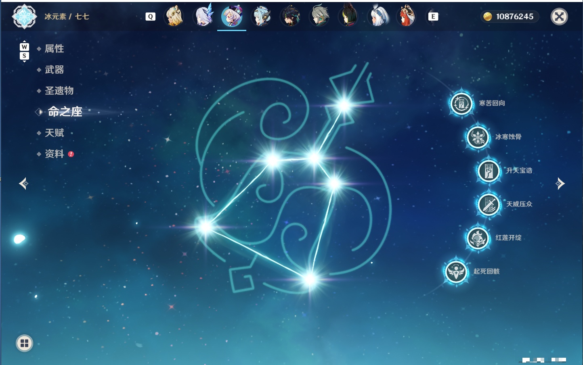The image size is (583, 365).
Task: Click the 冰元素 / 七七 title text
Action: (67, 17)
